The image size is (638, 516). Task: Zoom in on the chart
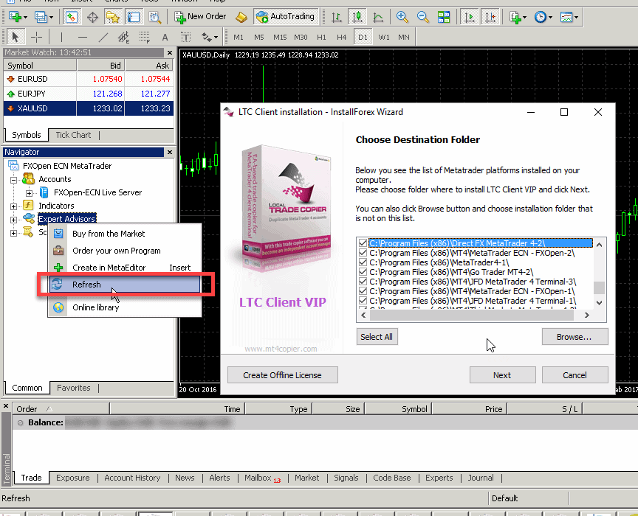point(402,17)
